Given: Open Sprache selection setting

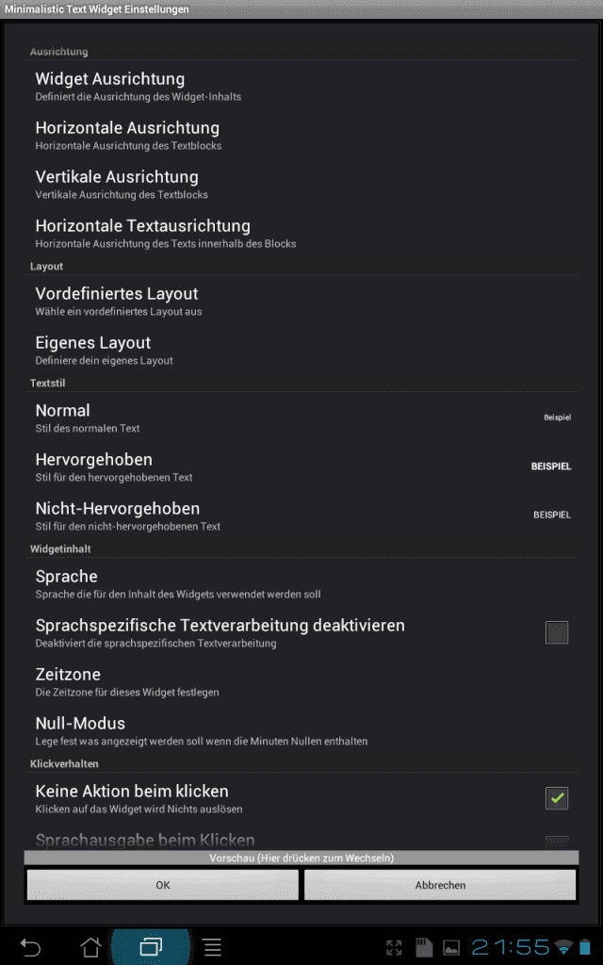Looking at the screenshot, I should click(301, 583).
